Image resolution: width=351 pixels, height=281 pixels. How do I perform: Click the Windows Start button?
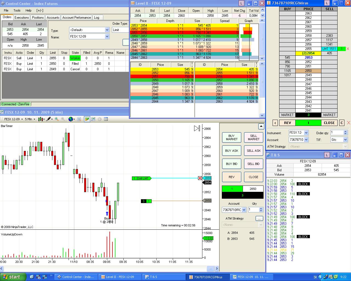[x=13, y=277]
